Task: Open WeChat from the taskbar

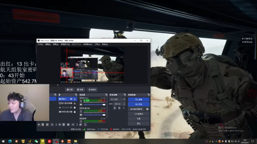Action: click(x=36, y=141)
